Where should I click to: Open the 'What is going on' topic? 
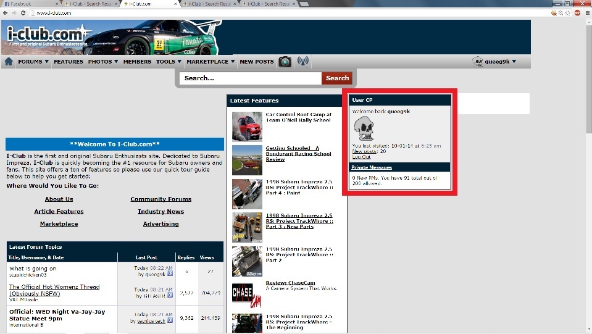tap(33, 269)
